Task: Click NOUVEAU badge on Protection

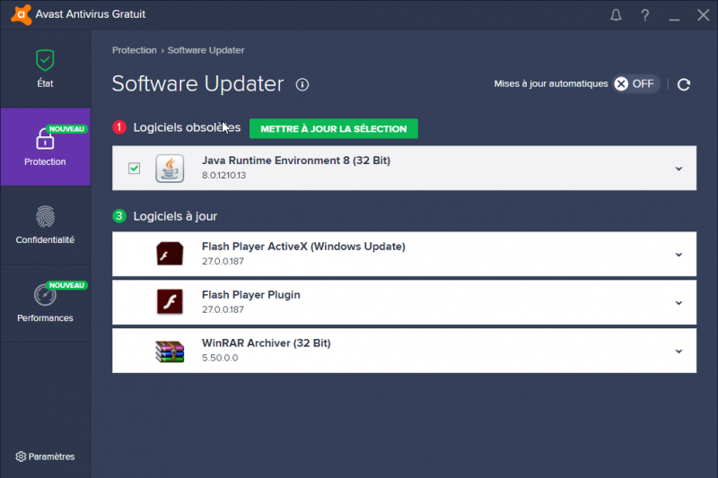Action: coord(66,129)
